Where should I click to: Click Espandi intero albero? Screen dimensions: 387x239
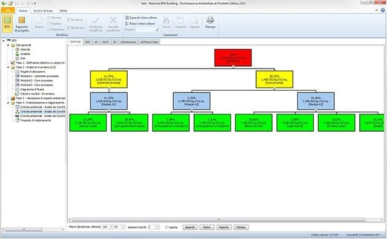pyautogui.click(x=141, y=18)
